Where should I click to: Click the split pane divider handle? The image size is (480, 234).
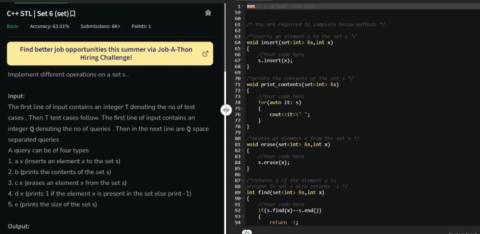coord(226,110)
